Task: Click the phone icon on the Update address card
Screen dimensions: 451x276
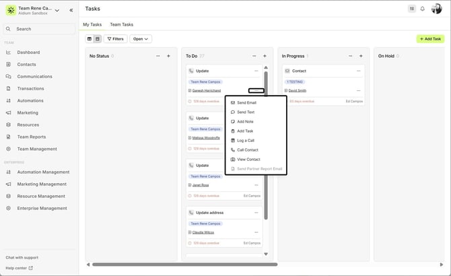Action: coord(191,213)
